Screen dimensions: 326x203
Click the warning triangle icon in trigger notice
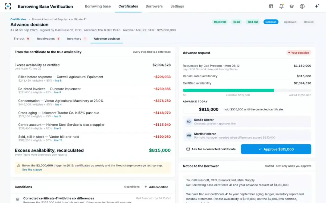pos(19,165)
